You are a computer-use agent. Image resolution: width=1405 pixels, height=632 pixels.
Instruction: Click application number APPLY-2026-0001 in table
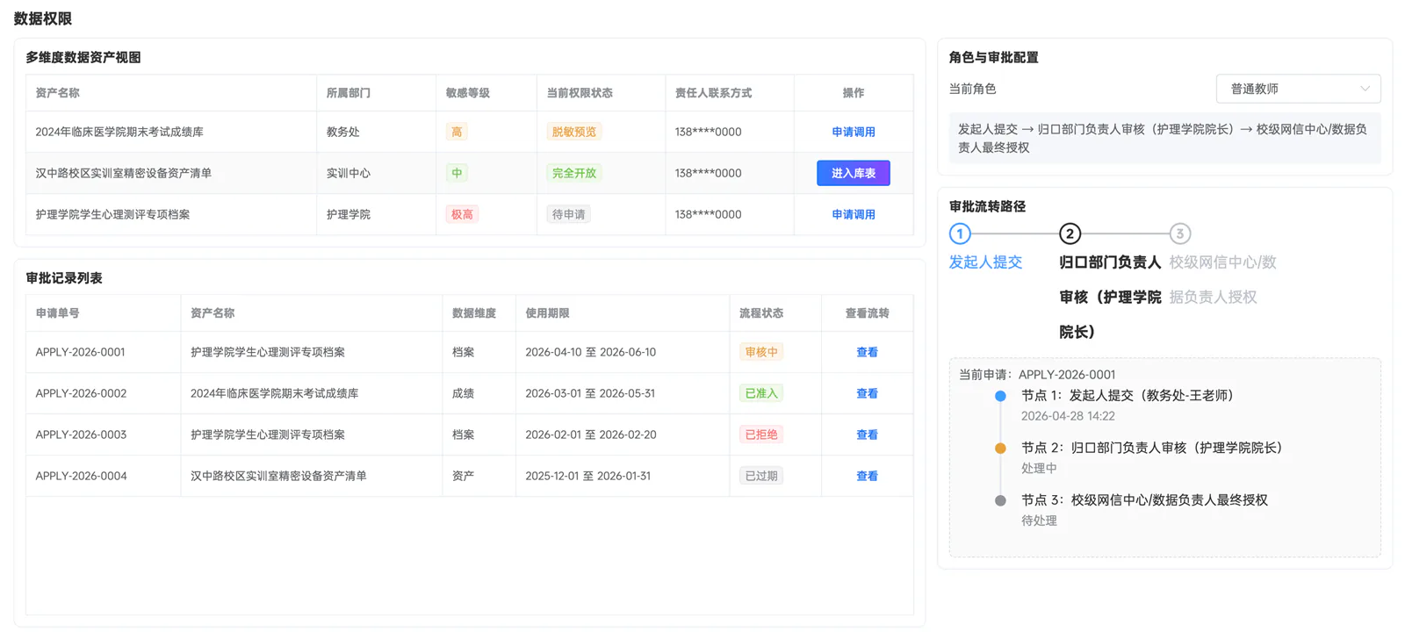point(81,352)
